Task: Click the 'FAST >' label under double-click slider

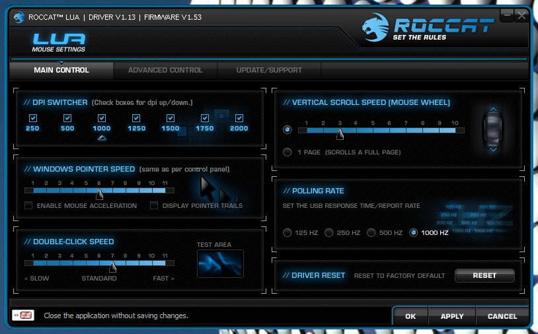Action: pyautogui.click(x=163, y=278)
